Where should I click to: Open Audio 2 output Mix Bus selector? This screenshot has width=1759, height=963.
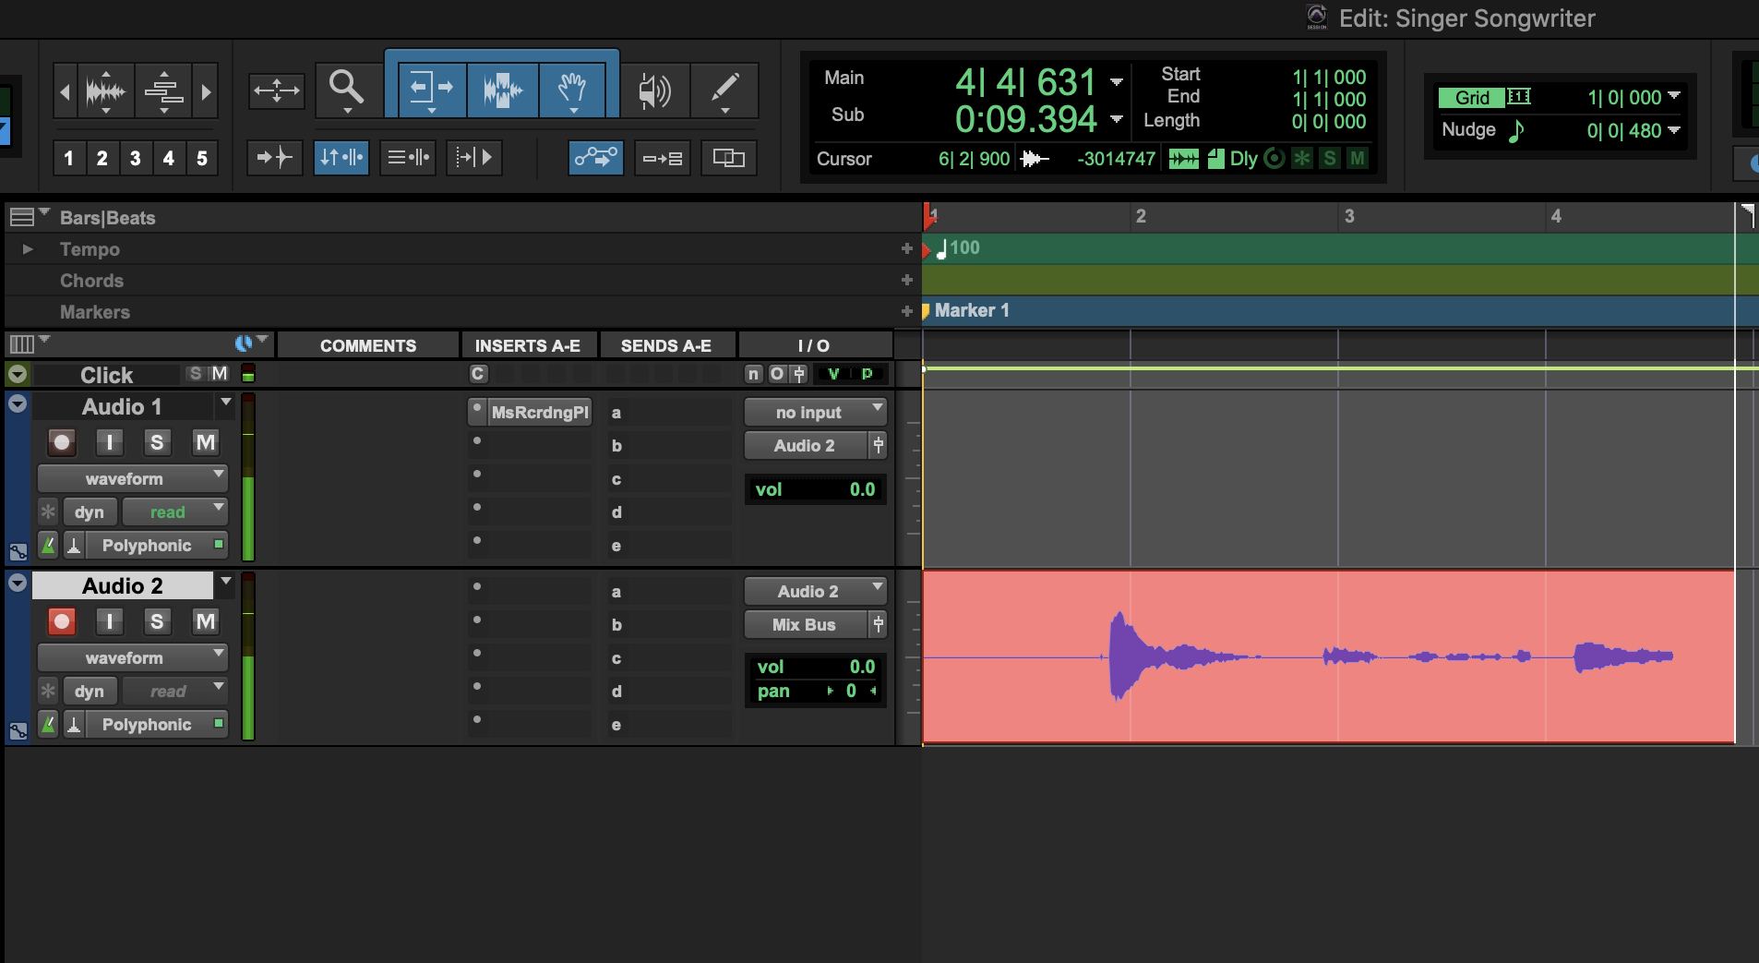(x=805, y=625)
